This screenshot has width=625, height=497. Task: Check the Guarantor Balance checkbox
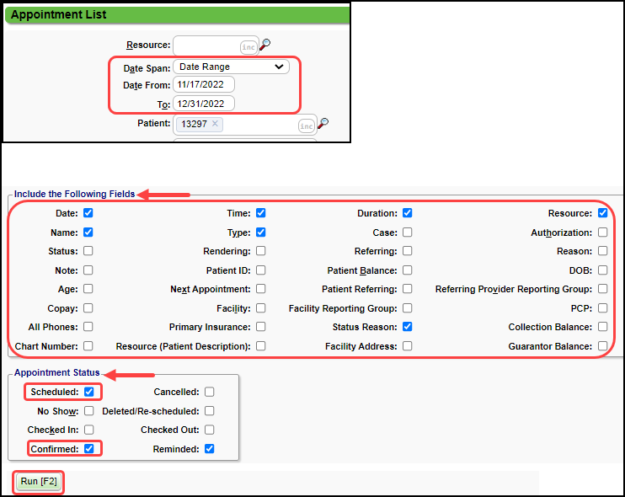click(602, 346)
